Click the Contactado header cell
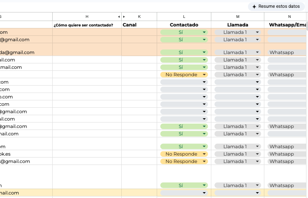Image resolution: width=308 pixels, height=198 pixels. (x=184, y=25)
